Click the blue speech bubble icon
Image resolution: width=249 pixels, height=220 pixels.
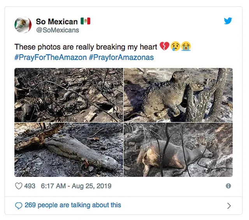pyautogui.click(x=19, y=206)
